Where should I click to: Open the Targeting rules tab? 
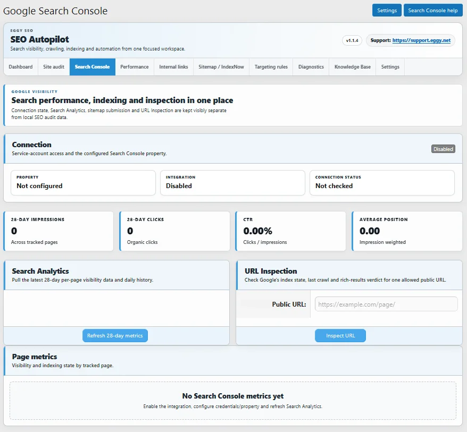coord(271,67)
